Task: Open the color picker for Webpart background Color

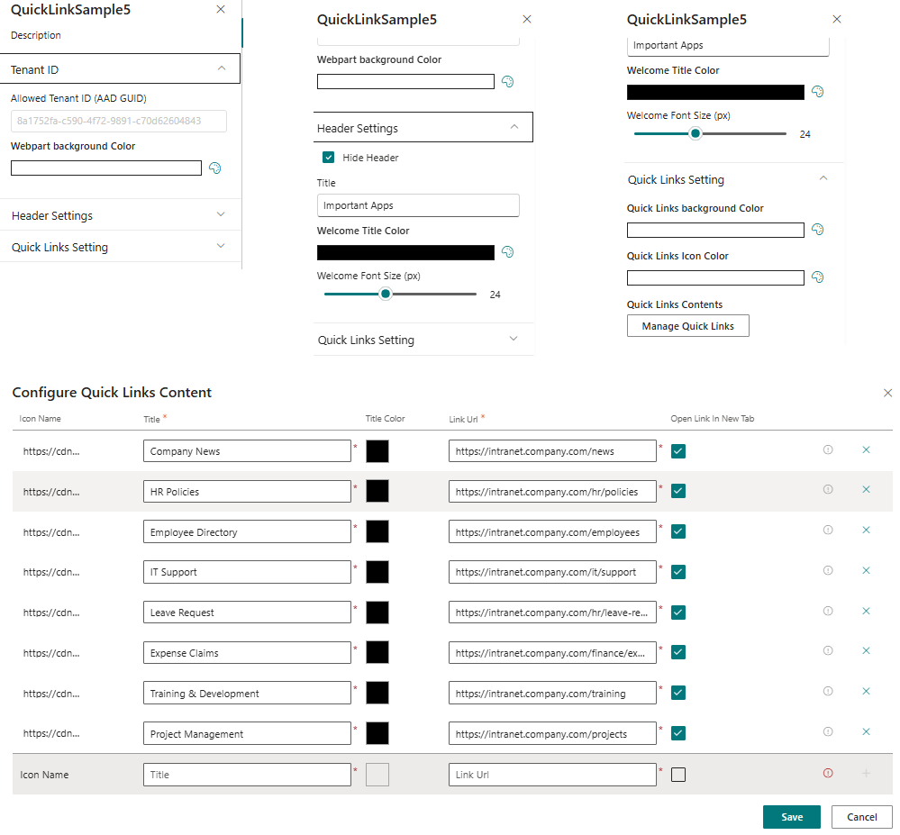Action: tap(214, 168)
